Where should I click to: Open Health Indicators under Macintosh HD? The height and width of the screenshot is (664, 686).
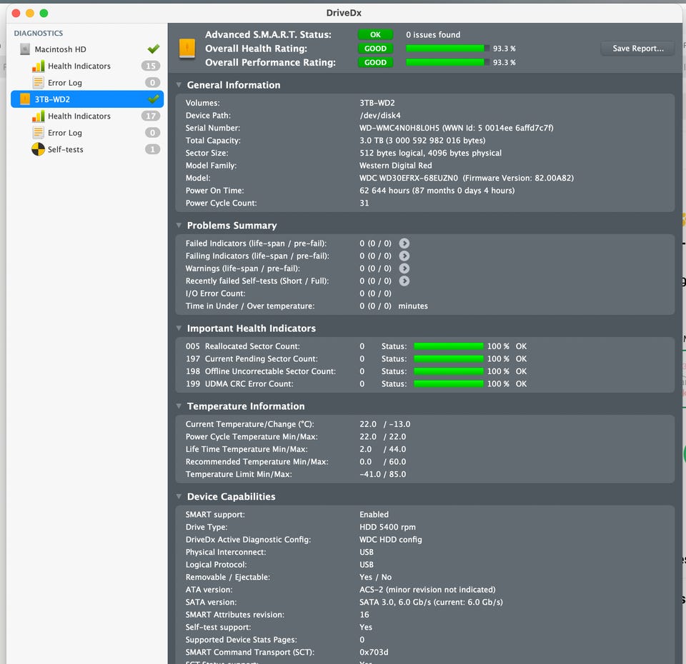click(87, 66)
